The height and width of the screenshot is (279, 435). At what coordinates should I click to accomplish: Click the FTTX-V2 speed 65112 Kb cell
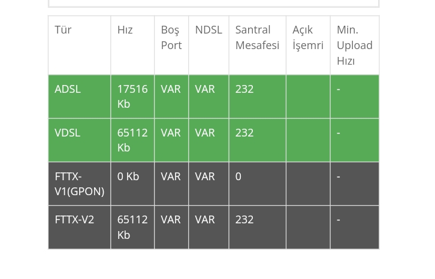132,227
